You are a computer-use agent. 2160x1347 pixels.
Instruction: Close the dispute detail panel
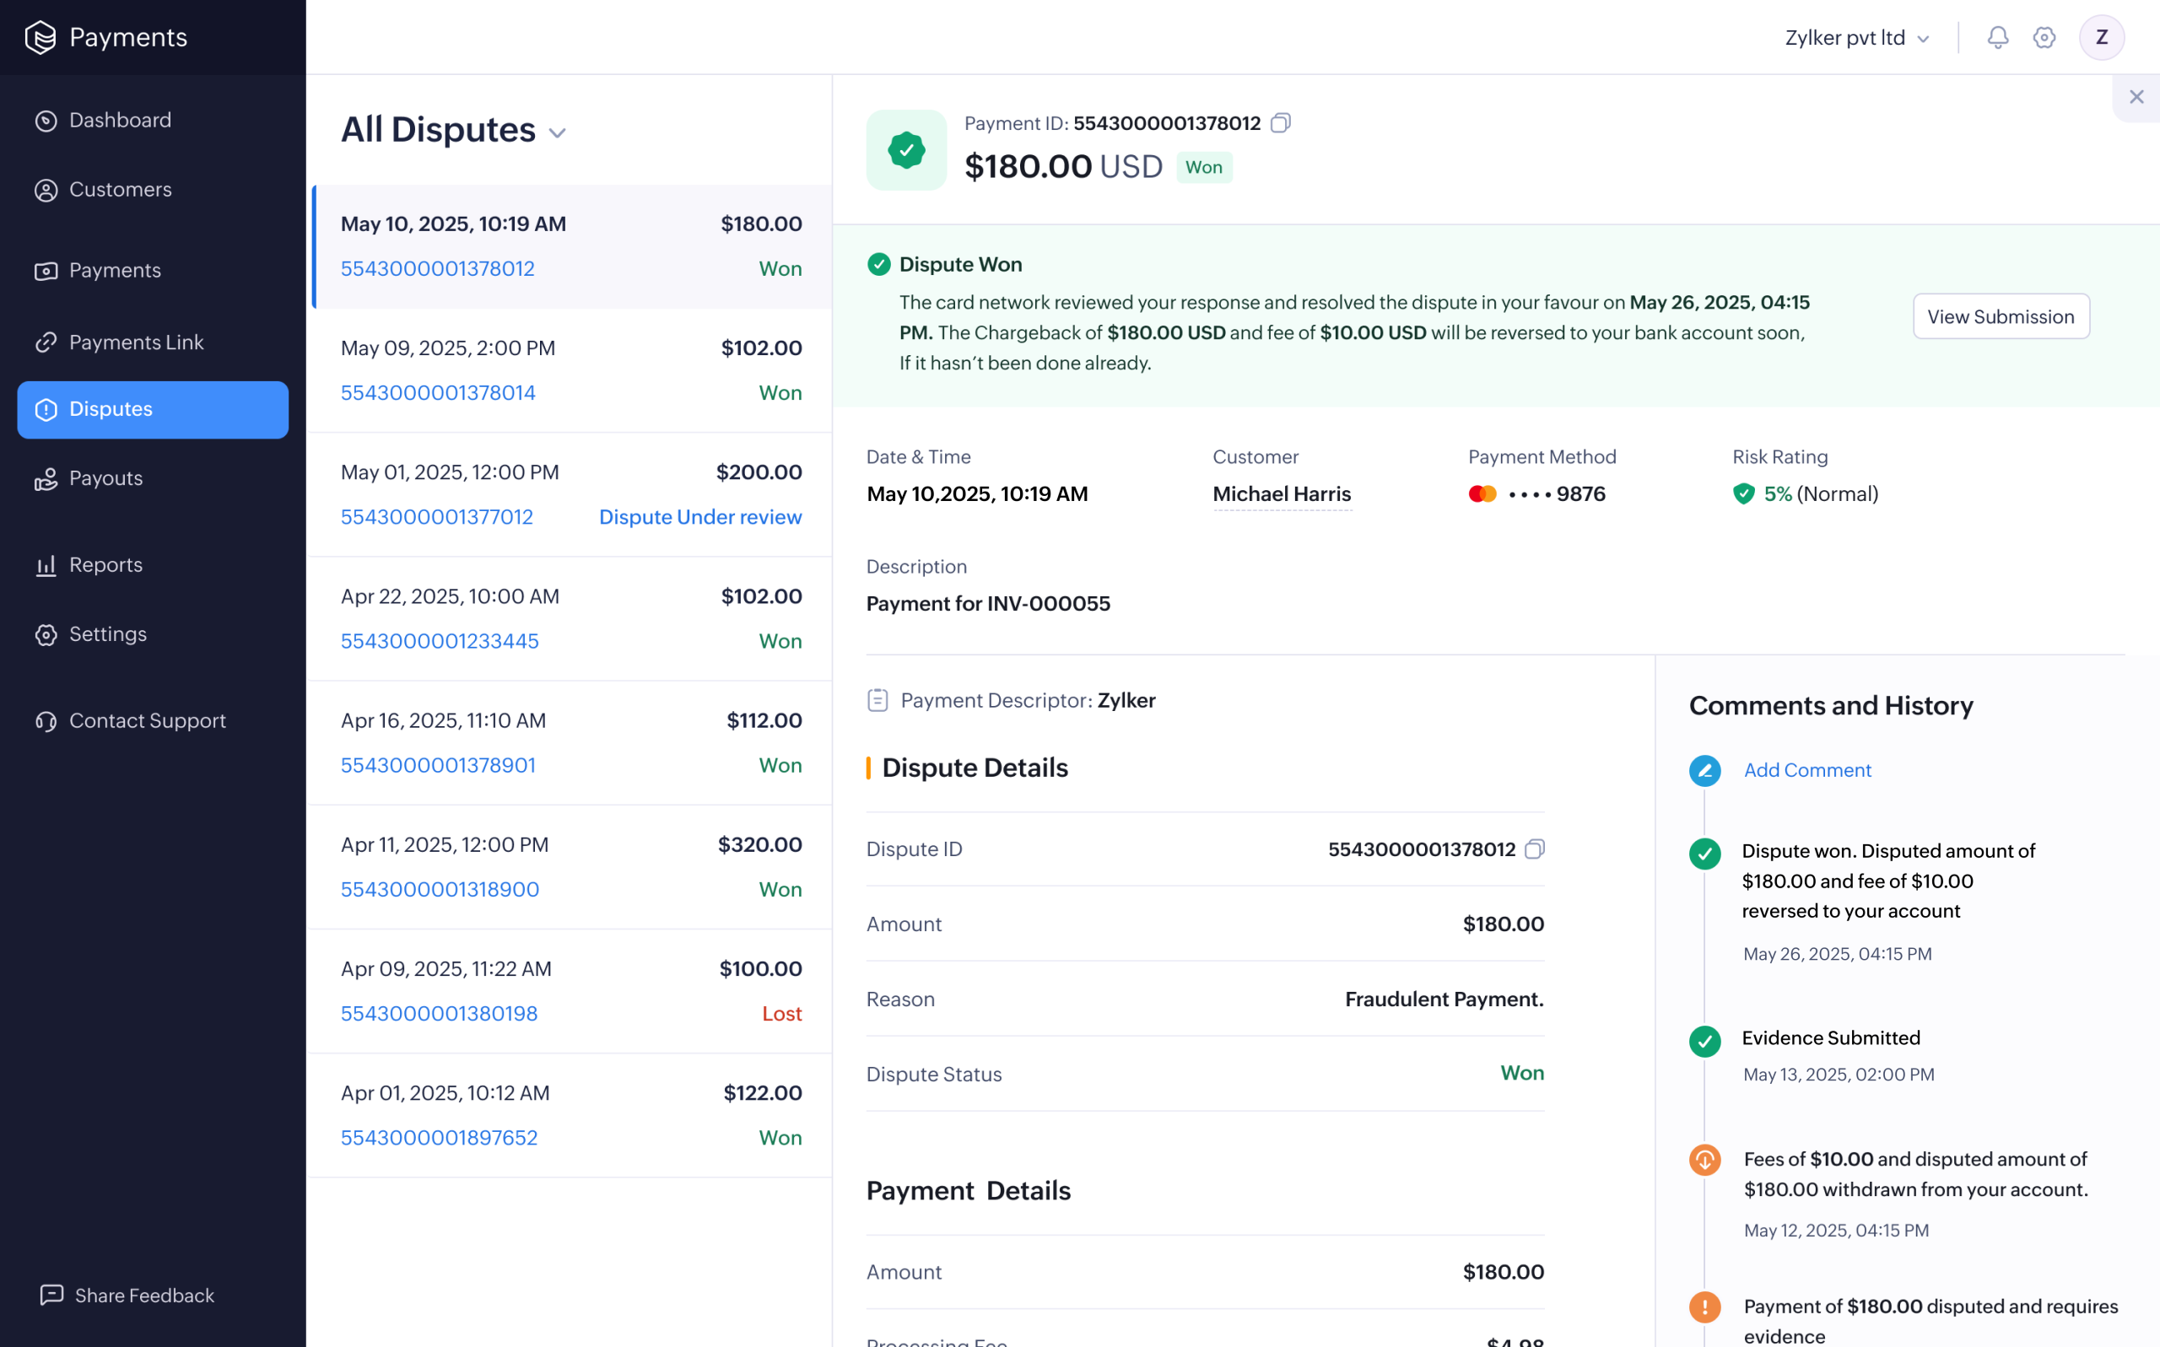tap(2136, 97)
